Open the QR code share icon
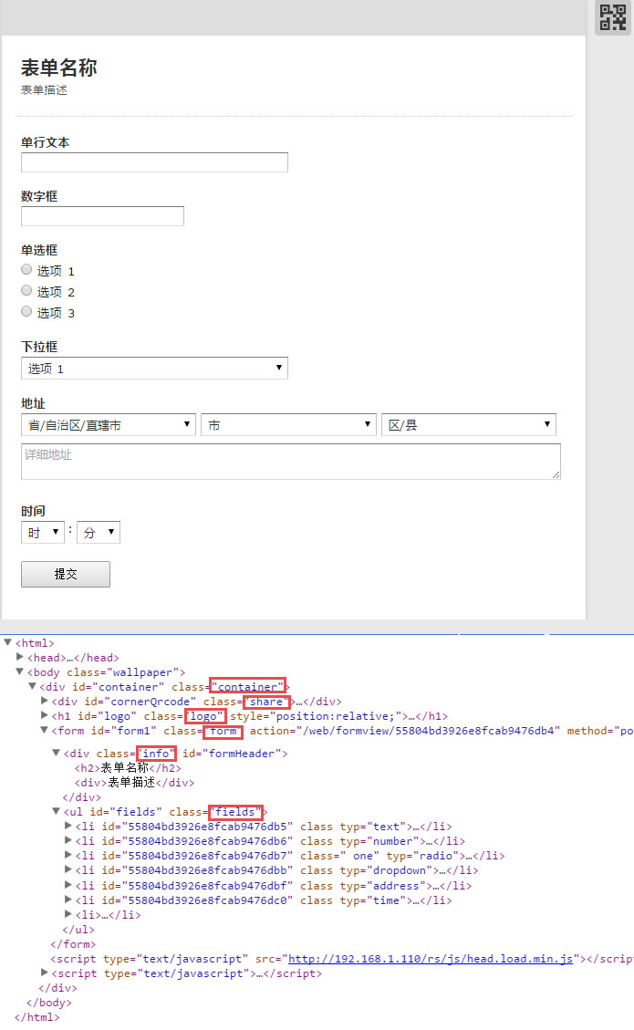This screenshot has width=634, height=1030. coord(612,17)
